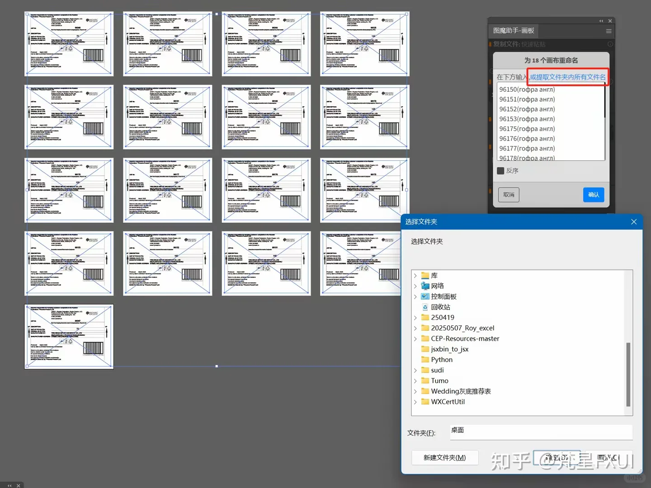The height and width of the screenshot is (488, 651).
Task: Click the 确认 button in rename dialog
Action: pyautogui.click(x=594, y=195)
